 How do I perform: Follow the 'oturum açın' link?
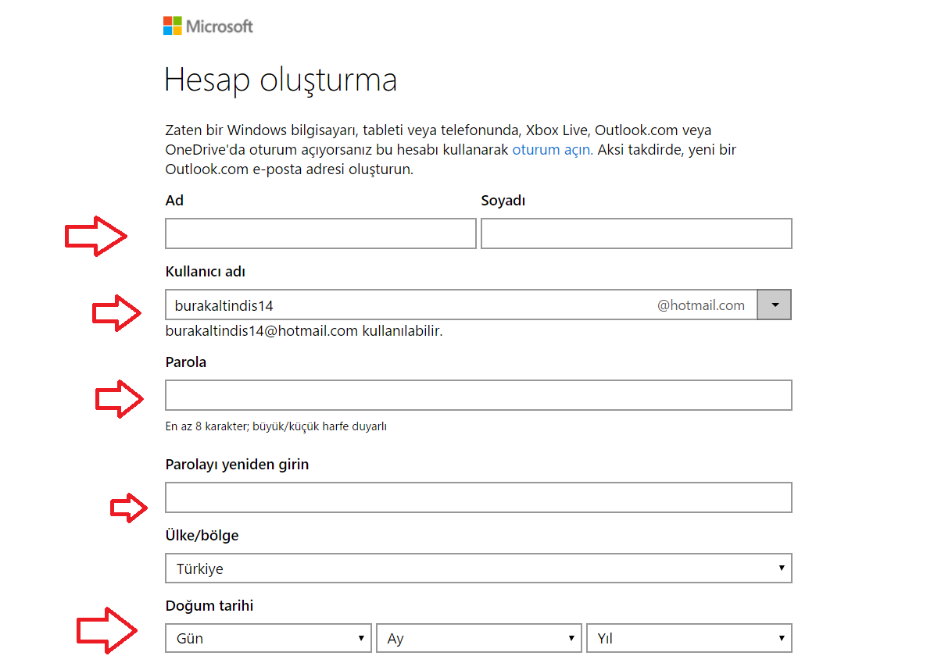tap(552, 149)
